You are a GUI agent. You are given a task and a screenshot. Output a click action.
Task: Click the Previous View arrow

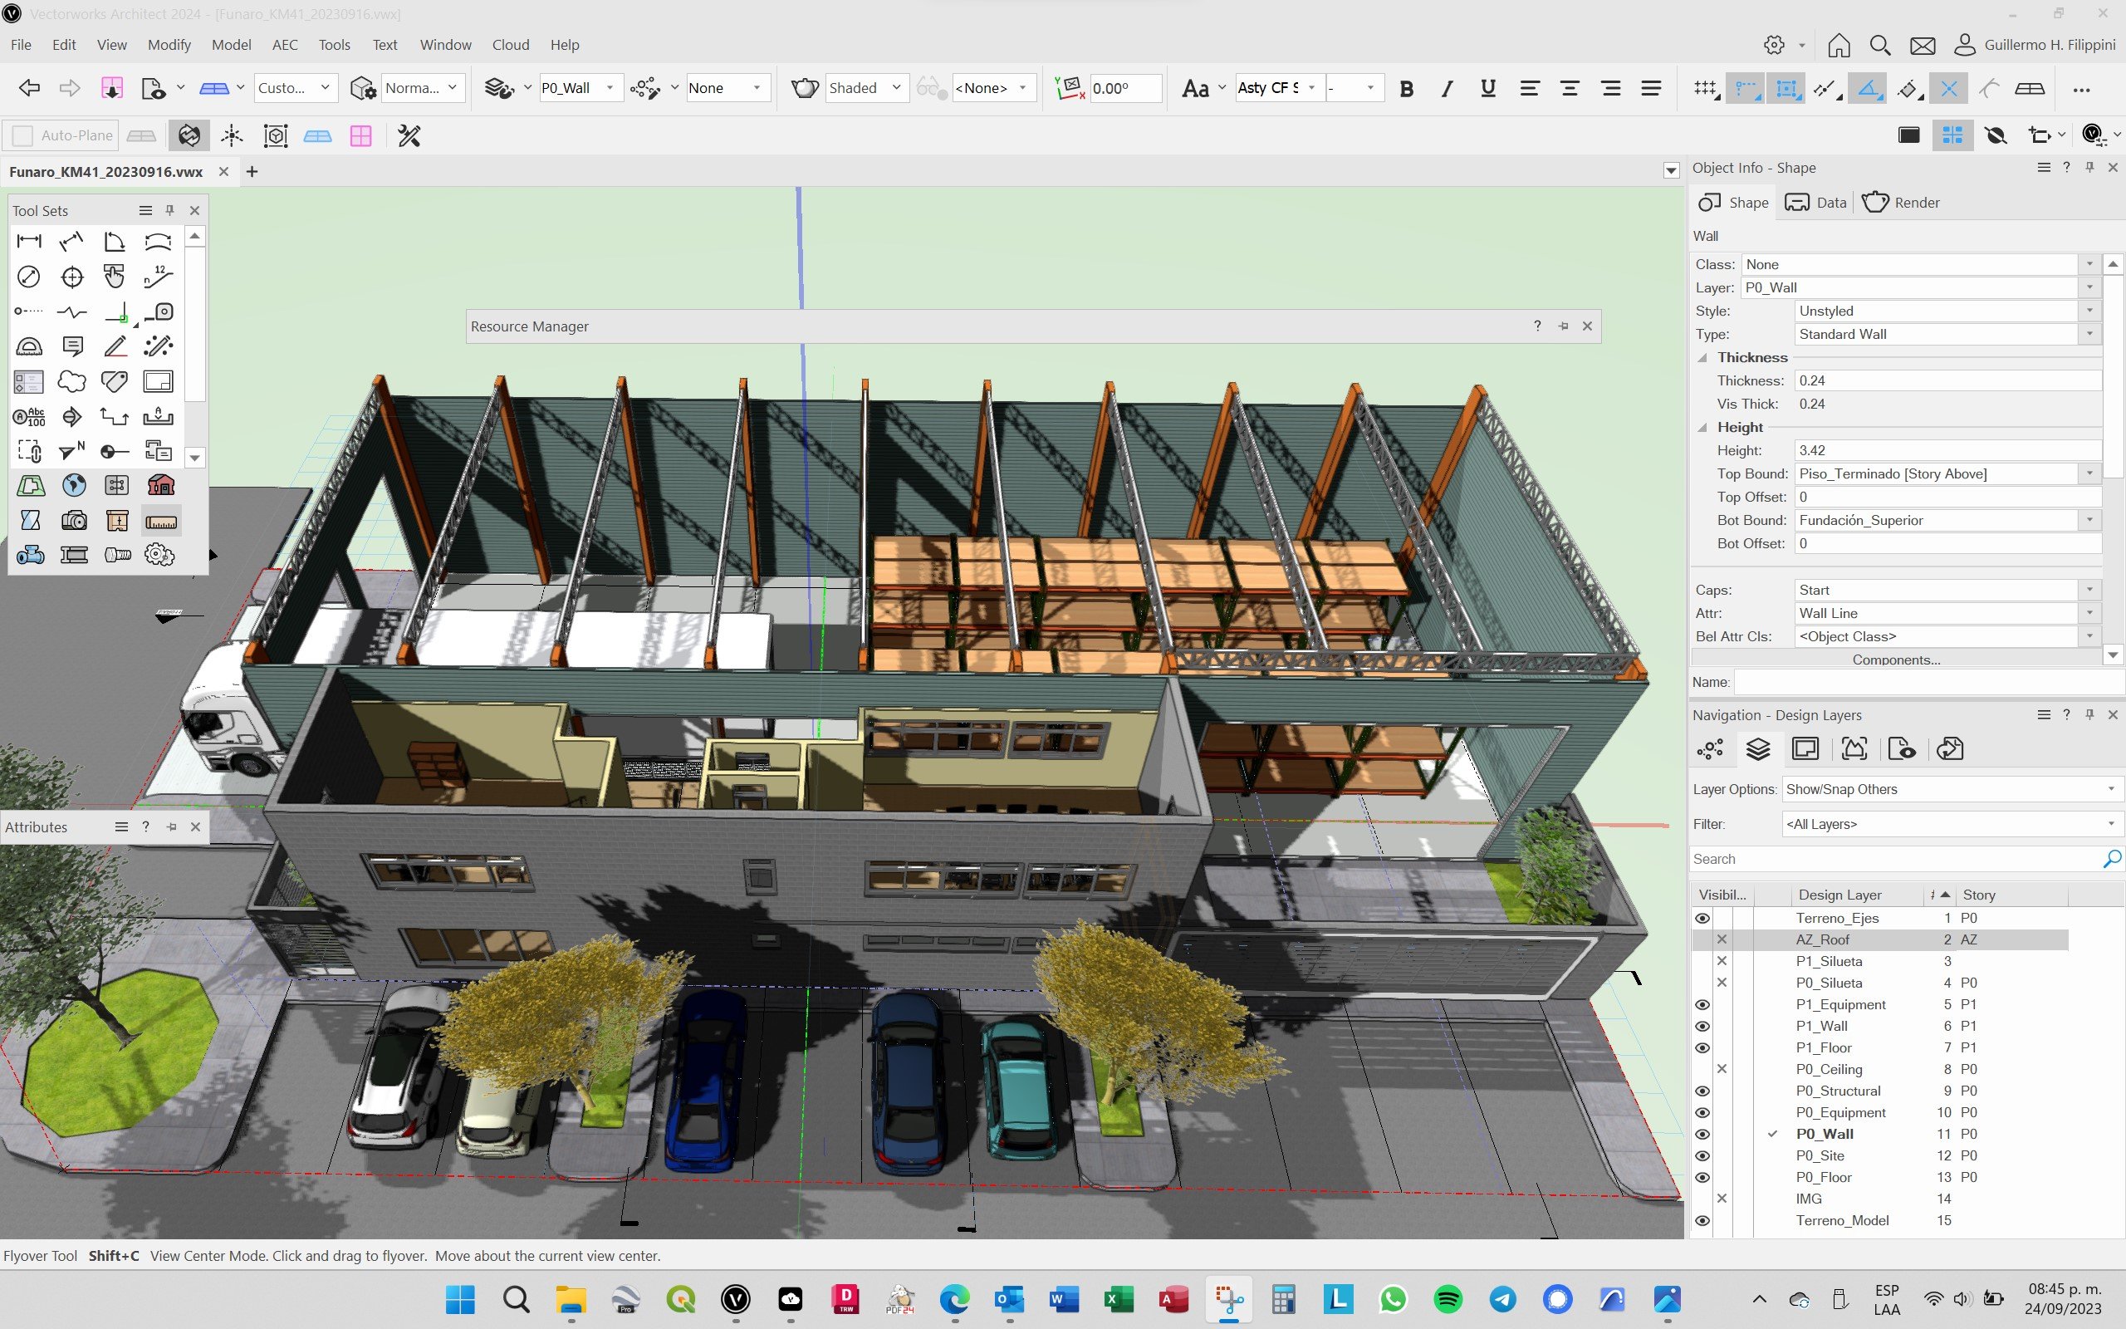pyautogui.click(x=29, y=88)
